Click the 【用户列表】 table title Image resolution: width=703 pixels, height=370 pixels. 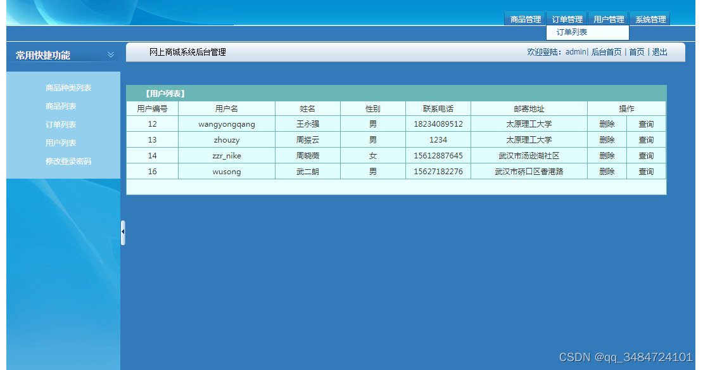(165, 94)
